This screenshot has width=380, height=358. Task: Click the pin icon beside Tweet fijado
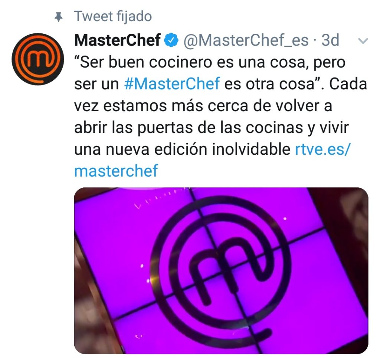(x=58, y=17)
